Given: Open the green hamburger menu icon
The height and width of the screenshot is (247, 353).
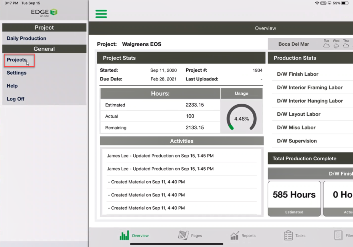Looking at the screenshot, I should click(101, 14).
